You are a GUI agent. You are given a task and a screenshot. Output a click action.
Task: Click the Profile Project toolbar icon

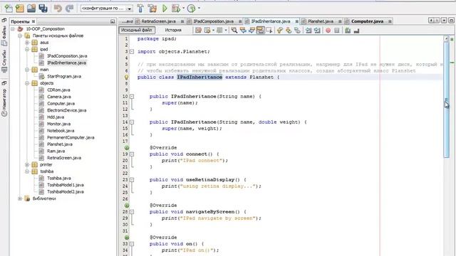[x=191, y=9]
